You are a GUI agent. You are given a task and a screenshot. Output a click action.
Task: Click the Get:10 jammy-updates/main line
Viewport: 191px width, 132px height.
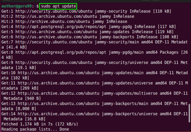click(95, 73)
